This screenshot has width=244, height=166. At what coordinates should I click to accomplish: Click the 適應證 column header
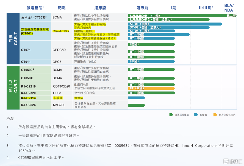point(100,8)
